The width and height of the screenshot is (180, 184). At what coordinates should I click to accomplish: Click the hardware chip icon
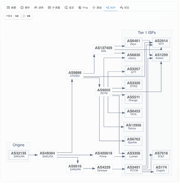pyautogui.click(x=22, y=8)
